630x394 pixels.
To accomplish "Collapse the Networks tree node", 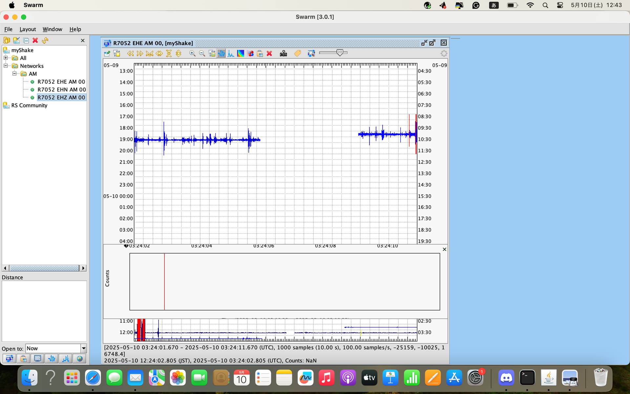I will [x=6, y=66].
